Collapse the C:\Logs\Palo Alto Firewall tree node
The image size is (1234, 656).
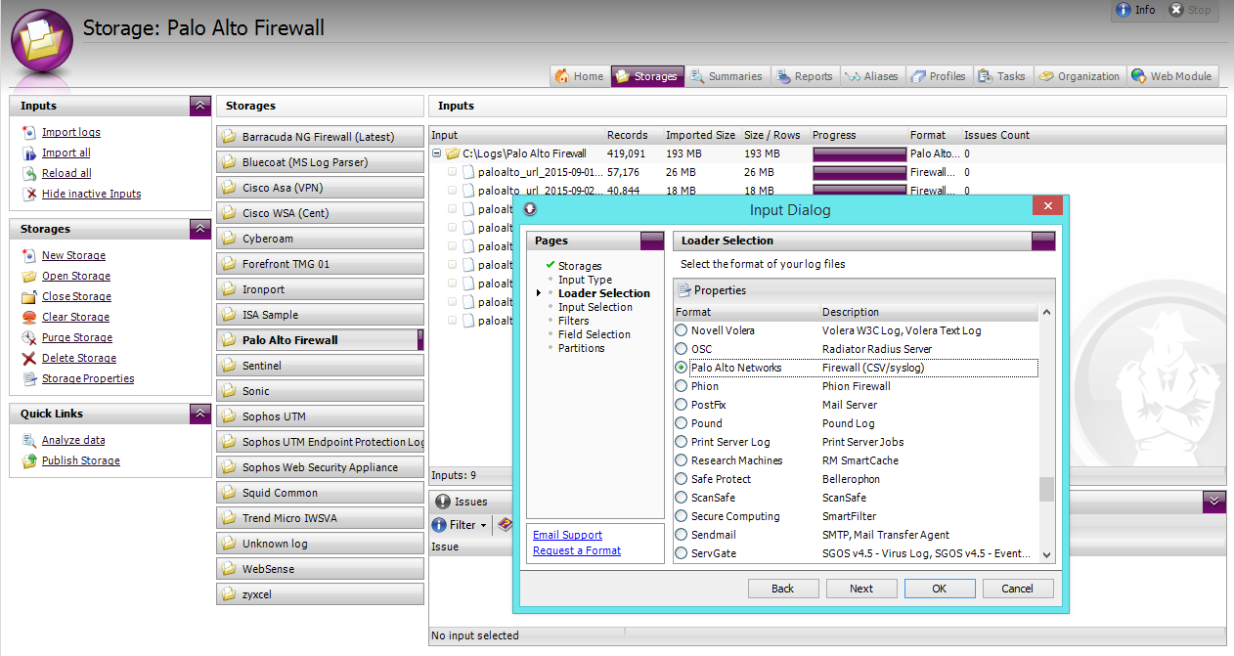[436, 153]
